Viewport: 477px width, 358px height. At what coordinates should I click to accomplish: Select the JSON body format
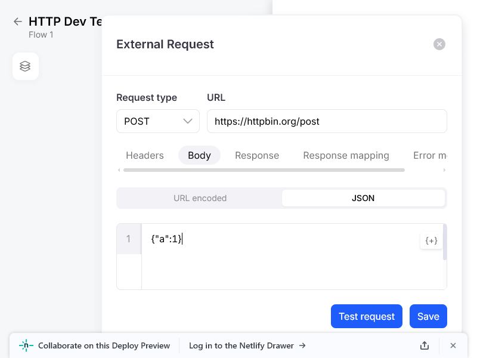pyautogui.click(x=363, y=198)
